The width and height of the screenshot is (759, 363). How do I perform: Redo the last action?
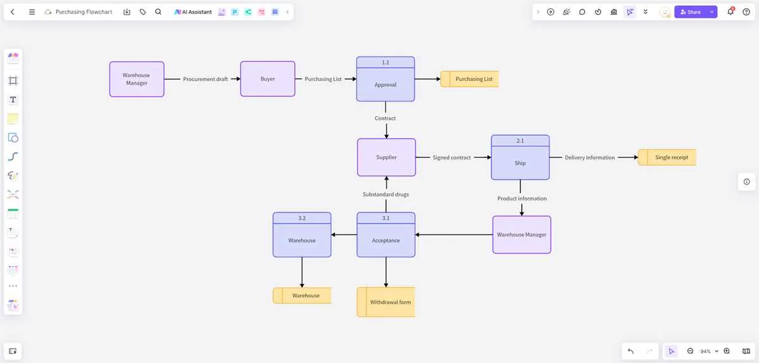click(650, 351)
